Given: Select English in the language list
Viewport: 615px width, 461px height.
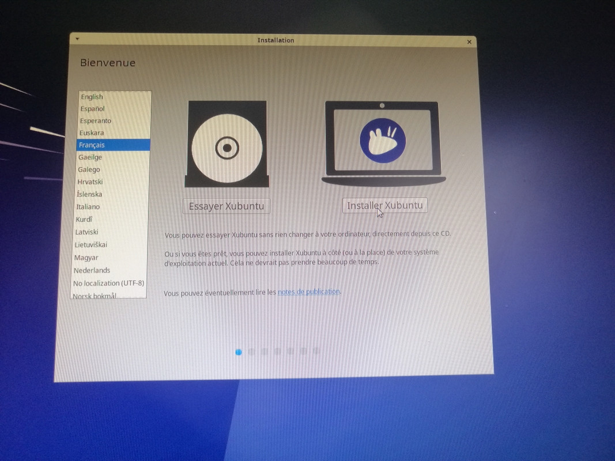Looking at the screenshot, I should pyautogui.click(x=115, y=97).
